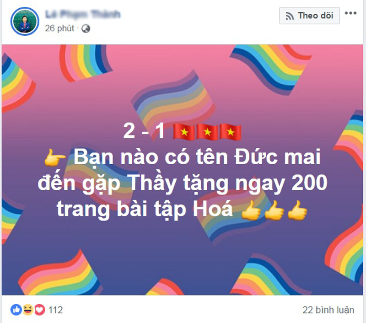The width and height of the screenshot is (366, 323).
Task: Click the text 'trang bài tập Hoá'
Action: click(x=145, y=210)
